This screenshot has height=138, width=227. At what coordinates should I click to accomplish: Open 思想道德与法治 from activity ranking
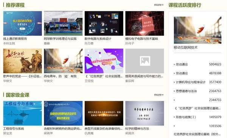pyautogui.click(x=186, y=91)
